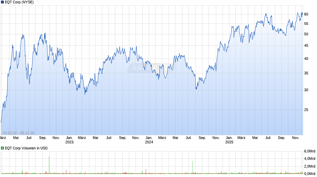317x177 pixels.
Task: Click the price axis value 60
Action: [306, 14]
